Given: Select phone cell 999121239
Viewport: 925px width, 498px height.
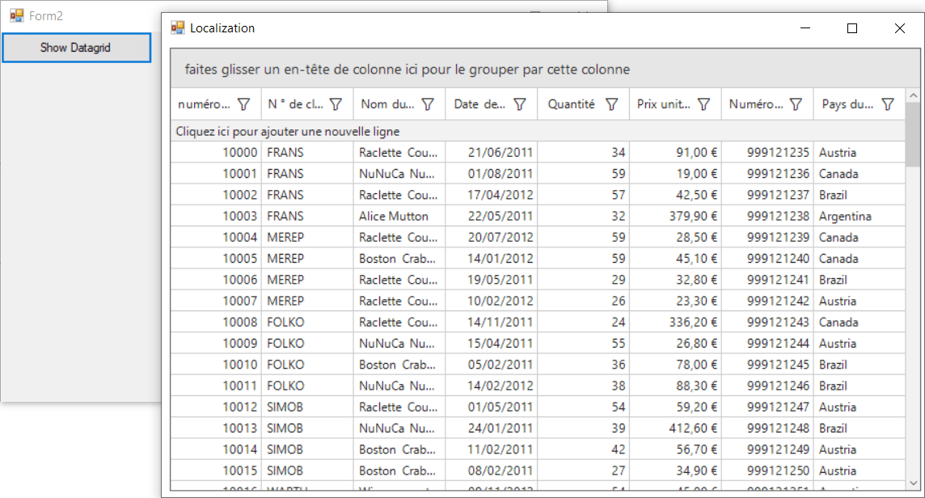Looking at the screenshot, I should point(767,237).
